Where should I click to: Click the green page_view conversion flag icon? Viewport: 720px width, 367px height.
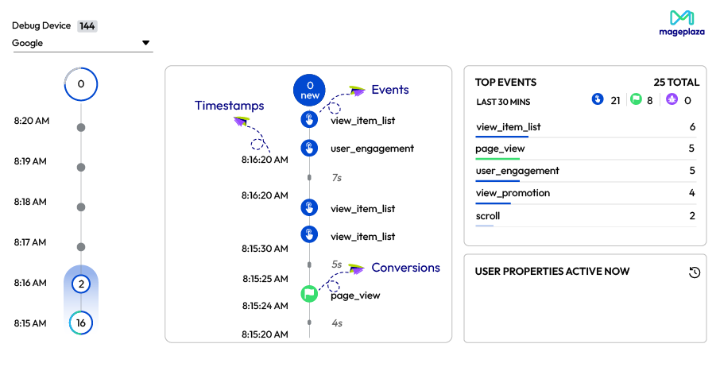[309, 295]
